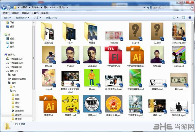Click 计算机 in the address breadcrumb
The height and width of the screenshot is (132, 195).
pyautogui.click(x=24, y=8)
